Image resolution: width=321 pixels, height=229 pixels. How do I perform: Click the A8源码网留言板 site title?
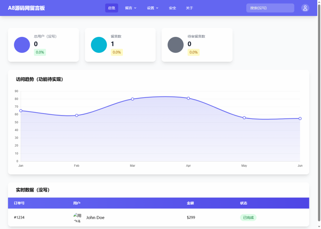point(26,8)
